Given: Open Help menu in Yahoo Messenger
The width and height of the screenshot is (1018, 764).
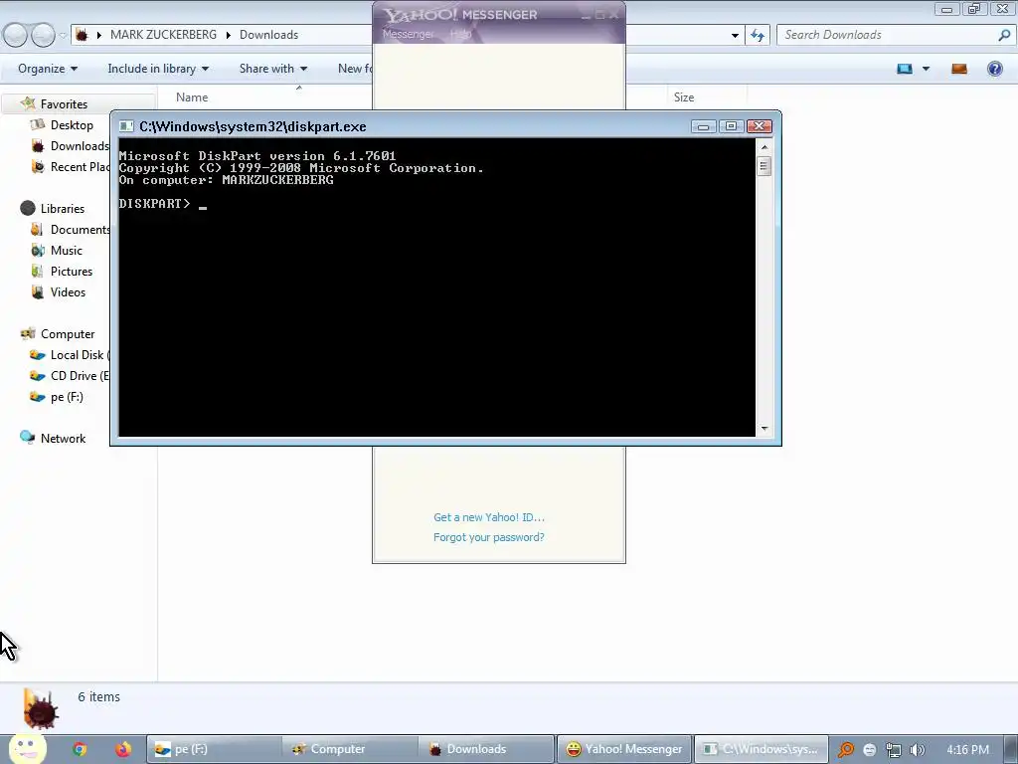Looking at the screenshot, I should click(460, 34).
